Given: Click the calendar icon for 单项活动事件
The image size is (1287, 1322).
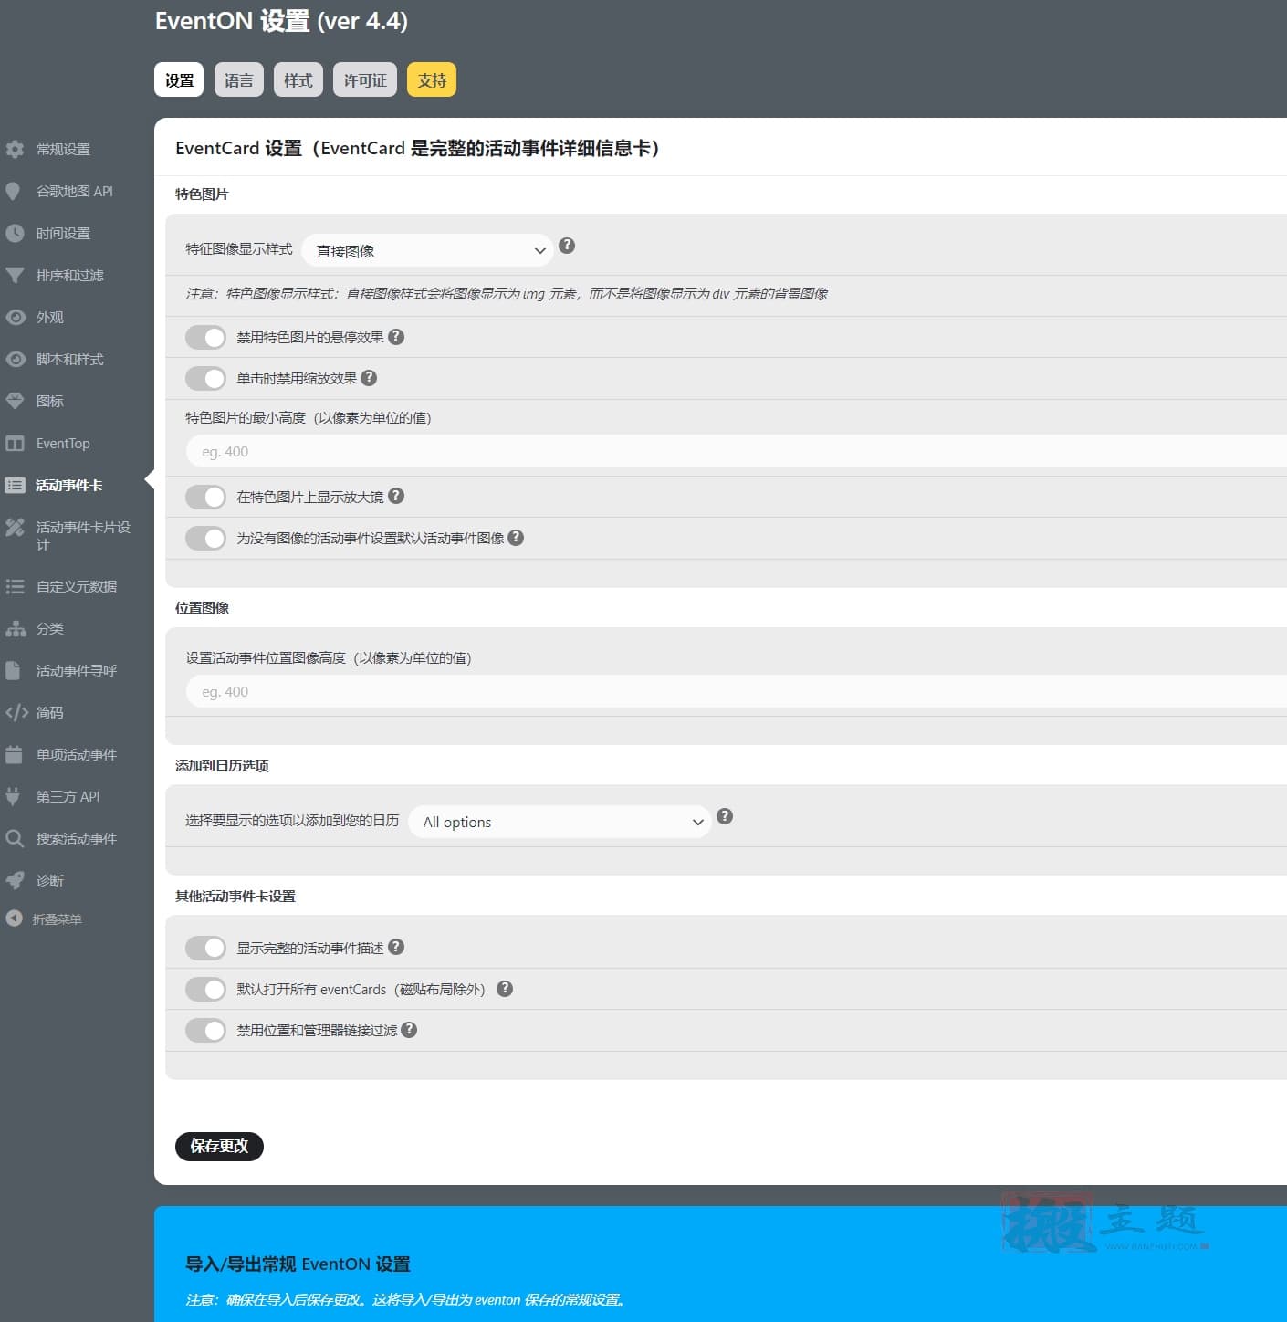Looking at the screenshot, I should tap(14, 754).
